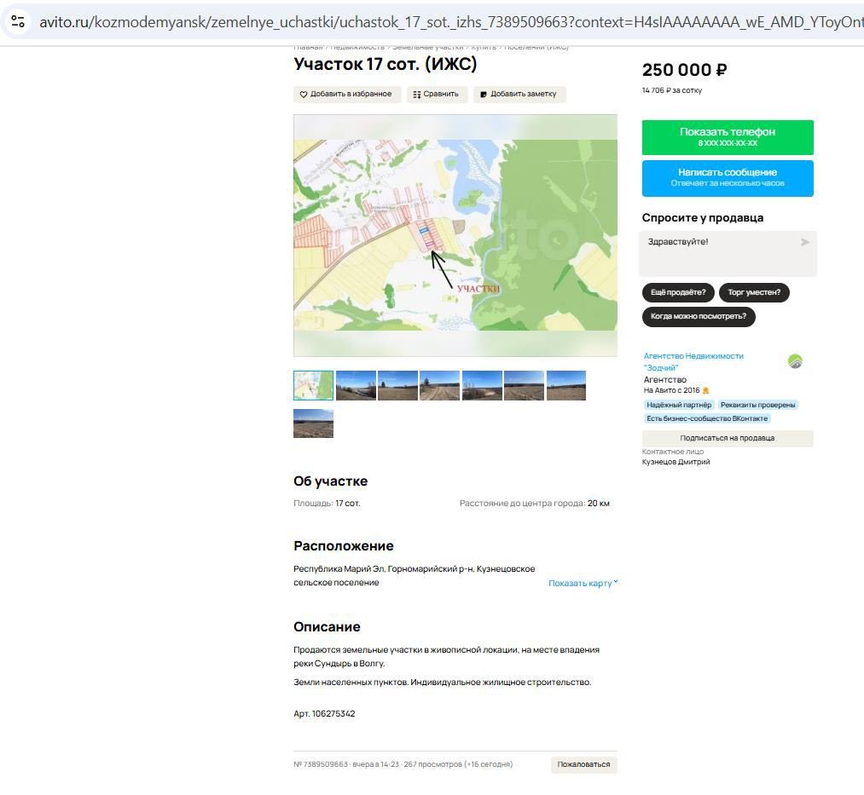
Task: Click the heart icon to add to favorites
Action: pos(303,94)
